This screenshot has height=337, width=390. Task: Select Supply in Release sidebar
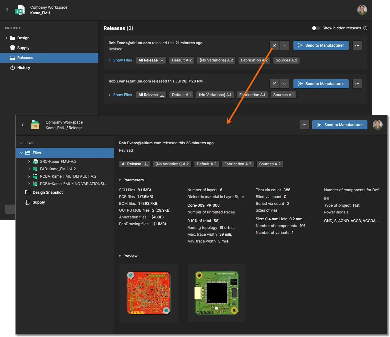65,202
